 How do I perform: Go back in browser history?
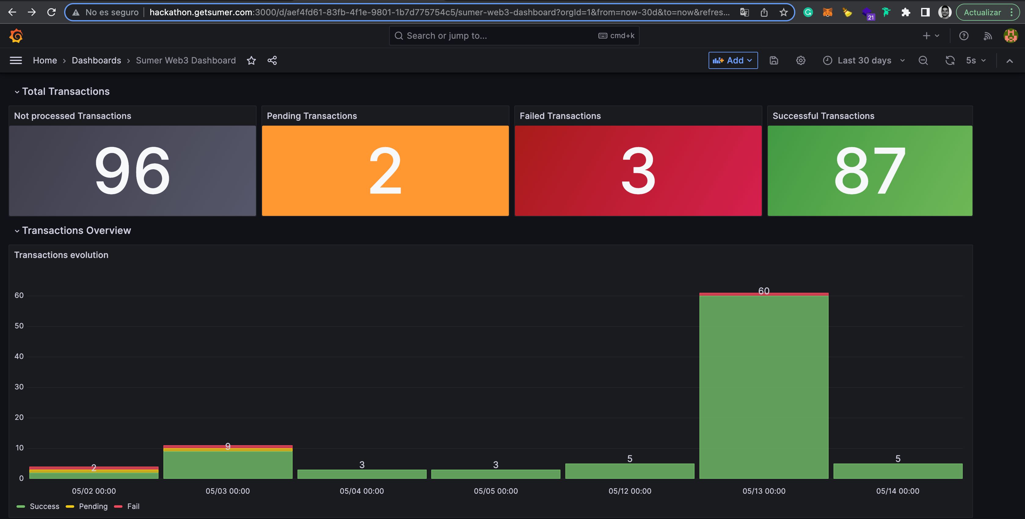point(12,12)
